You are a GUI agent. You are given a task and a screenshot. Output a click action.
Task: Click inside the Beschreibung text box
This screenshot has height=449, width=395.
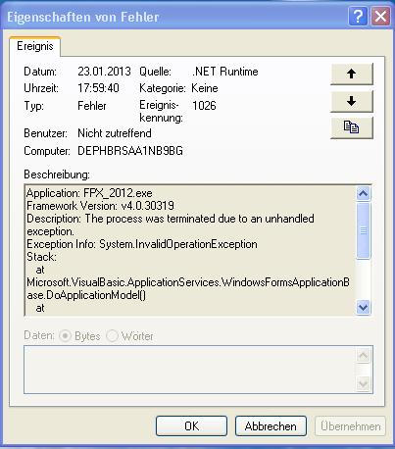tap(189, 250)
